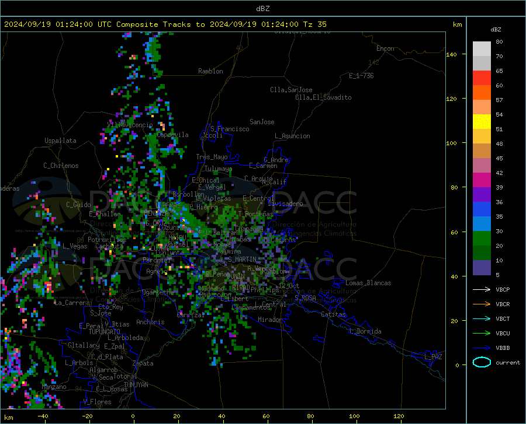Click the 'Clla.SanJose' map label
Viewport: 526px width, 424px height.
[291, 90]
